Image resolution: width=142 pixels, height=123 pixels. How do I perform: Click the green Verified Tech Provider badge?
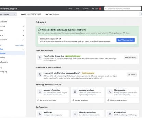(73, 56)
